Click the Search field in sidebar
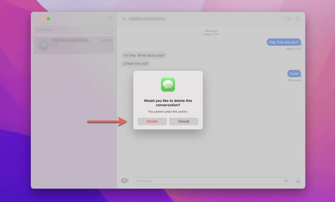335x202 pixels. 74,30
